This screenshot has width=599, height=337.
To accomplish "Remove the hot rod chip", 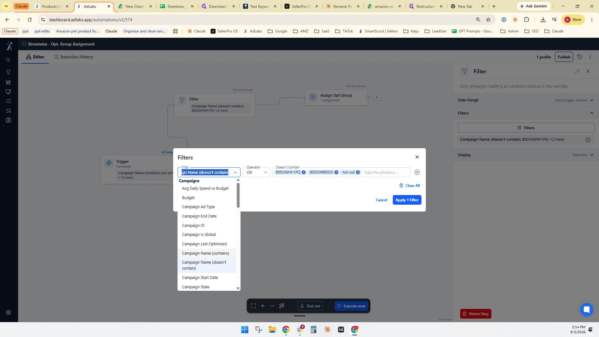I will pyautogui.click(x=358, y=172).
